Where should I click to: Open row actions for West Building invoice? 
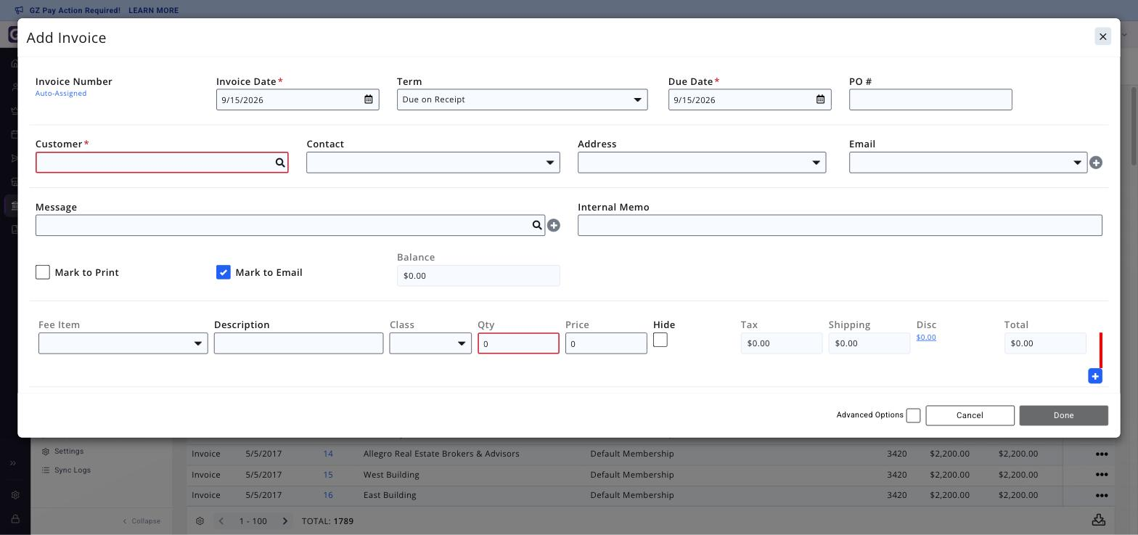point(1101,475)
